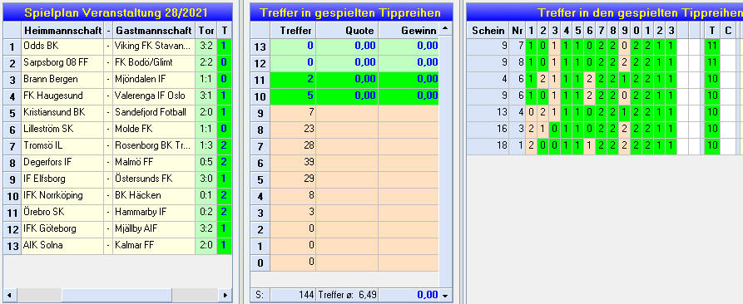This screenshot has width=743, height=304.
Task: Click the 1:3 score of Tromsö match
Action: click(206, 145)
